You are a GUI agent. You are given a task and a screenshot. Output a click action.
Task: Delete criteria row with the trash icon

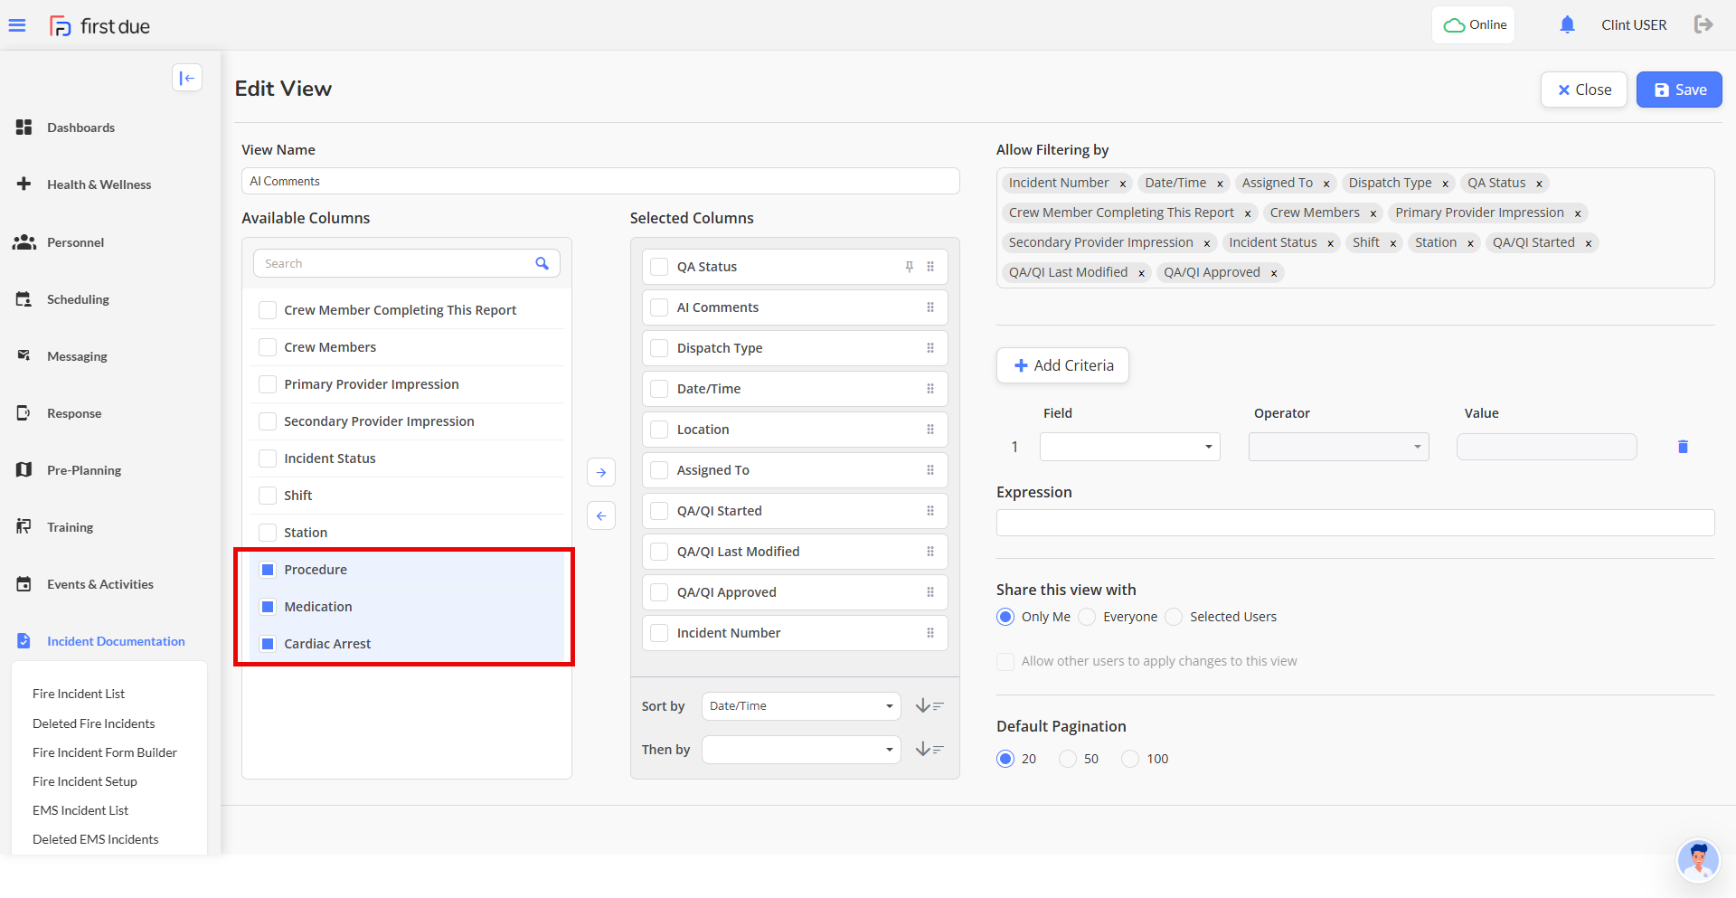coord(1683,447)
